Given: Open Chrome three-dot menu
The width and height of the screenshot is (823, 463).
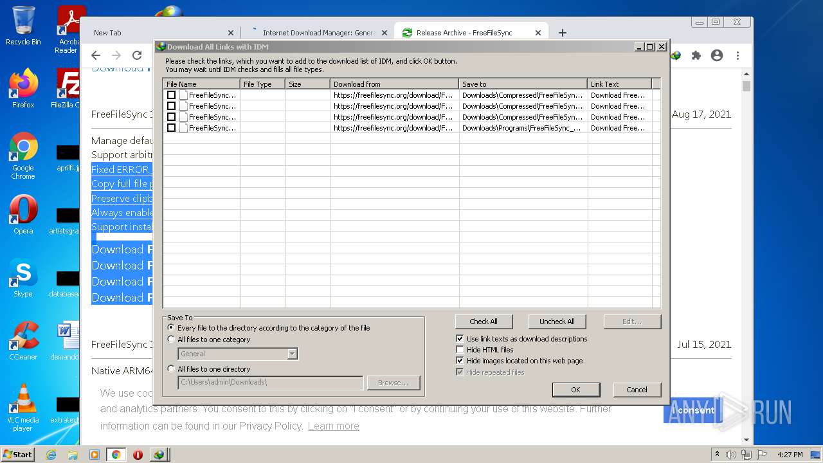Looking at the screenshot, I should pos(737,55).
